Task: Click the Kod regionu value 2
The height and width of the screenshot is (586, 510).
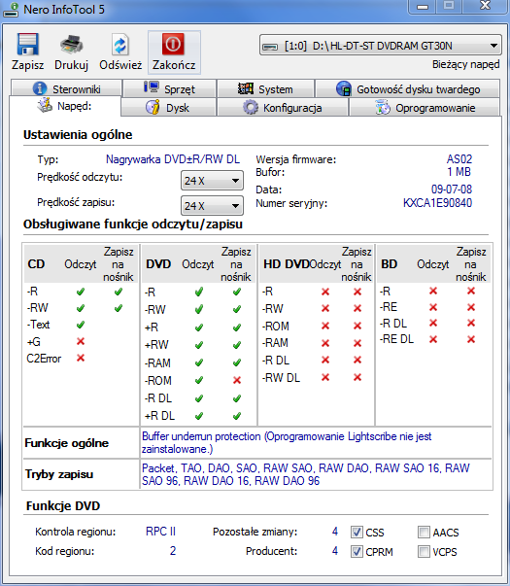Action: [173, 550]
